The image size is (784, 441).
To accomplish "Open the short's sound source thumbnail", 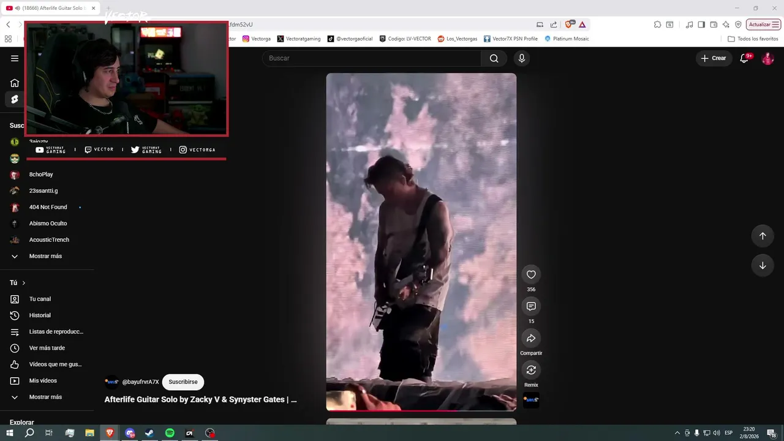I will 531,400.
